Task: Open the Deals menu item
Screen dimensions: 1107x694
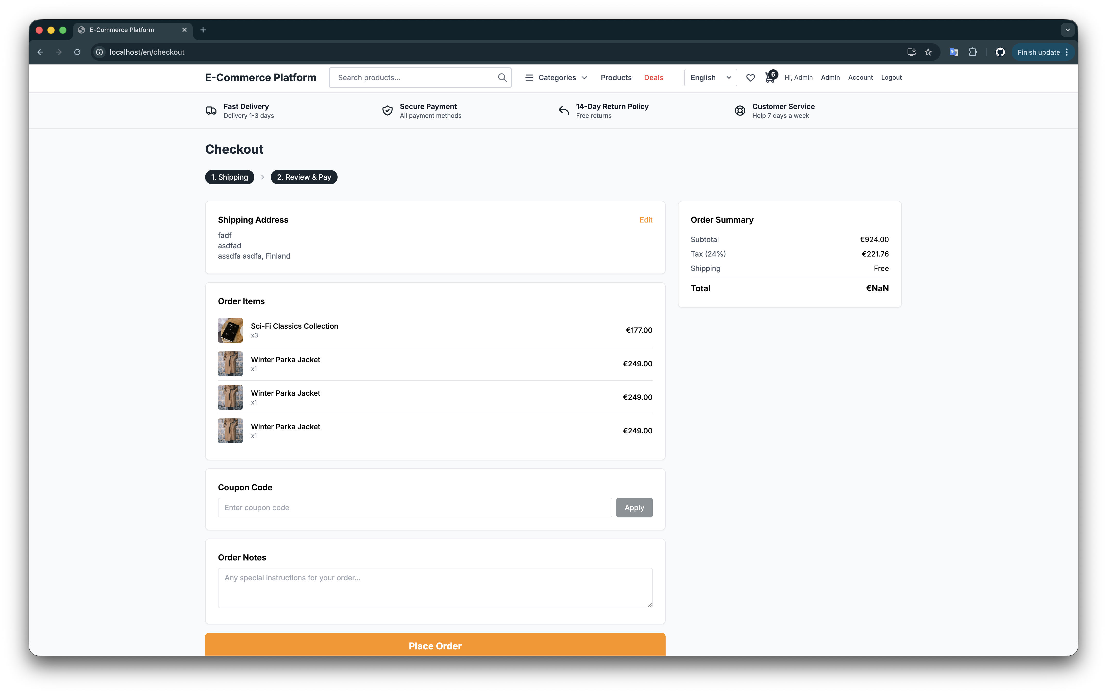Action: tap(653, 78)
